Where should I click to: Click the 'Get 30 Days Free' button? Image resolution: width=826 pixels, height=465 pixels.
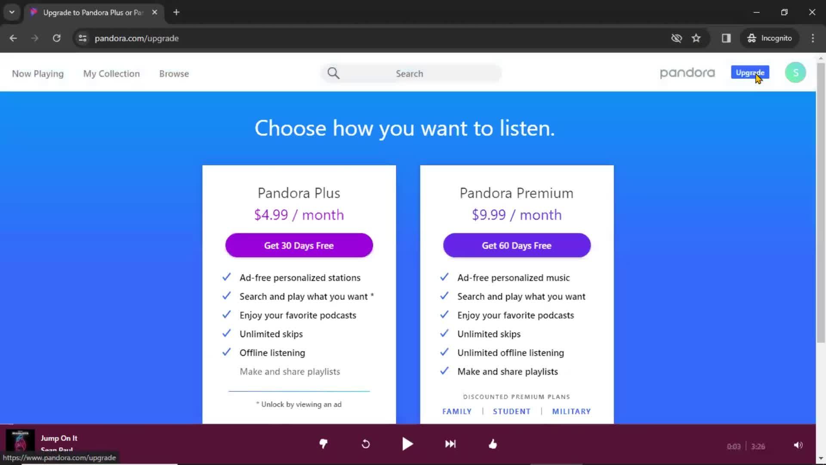tap(299, 245)
